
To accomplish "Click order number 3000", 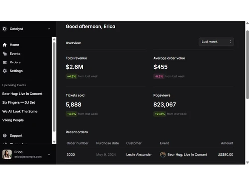I will click(x=71, y=155).
